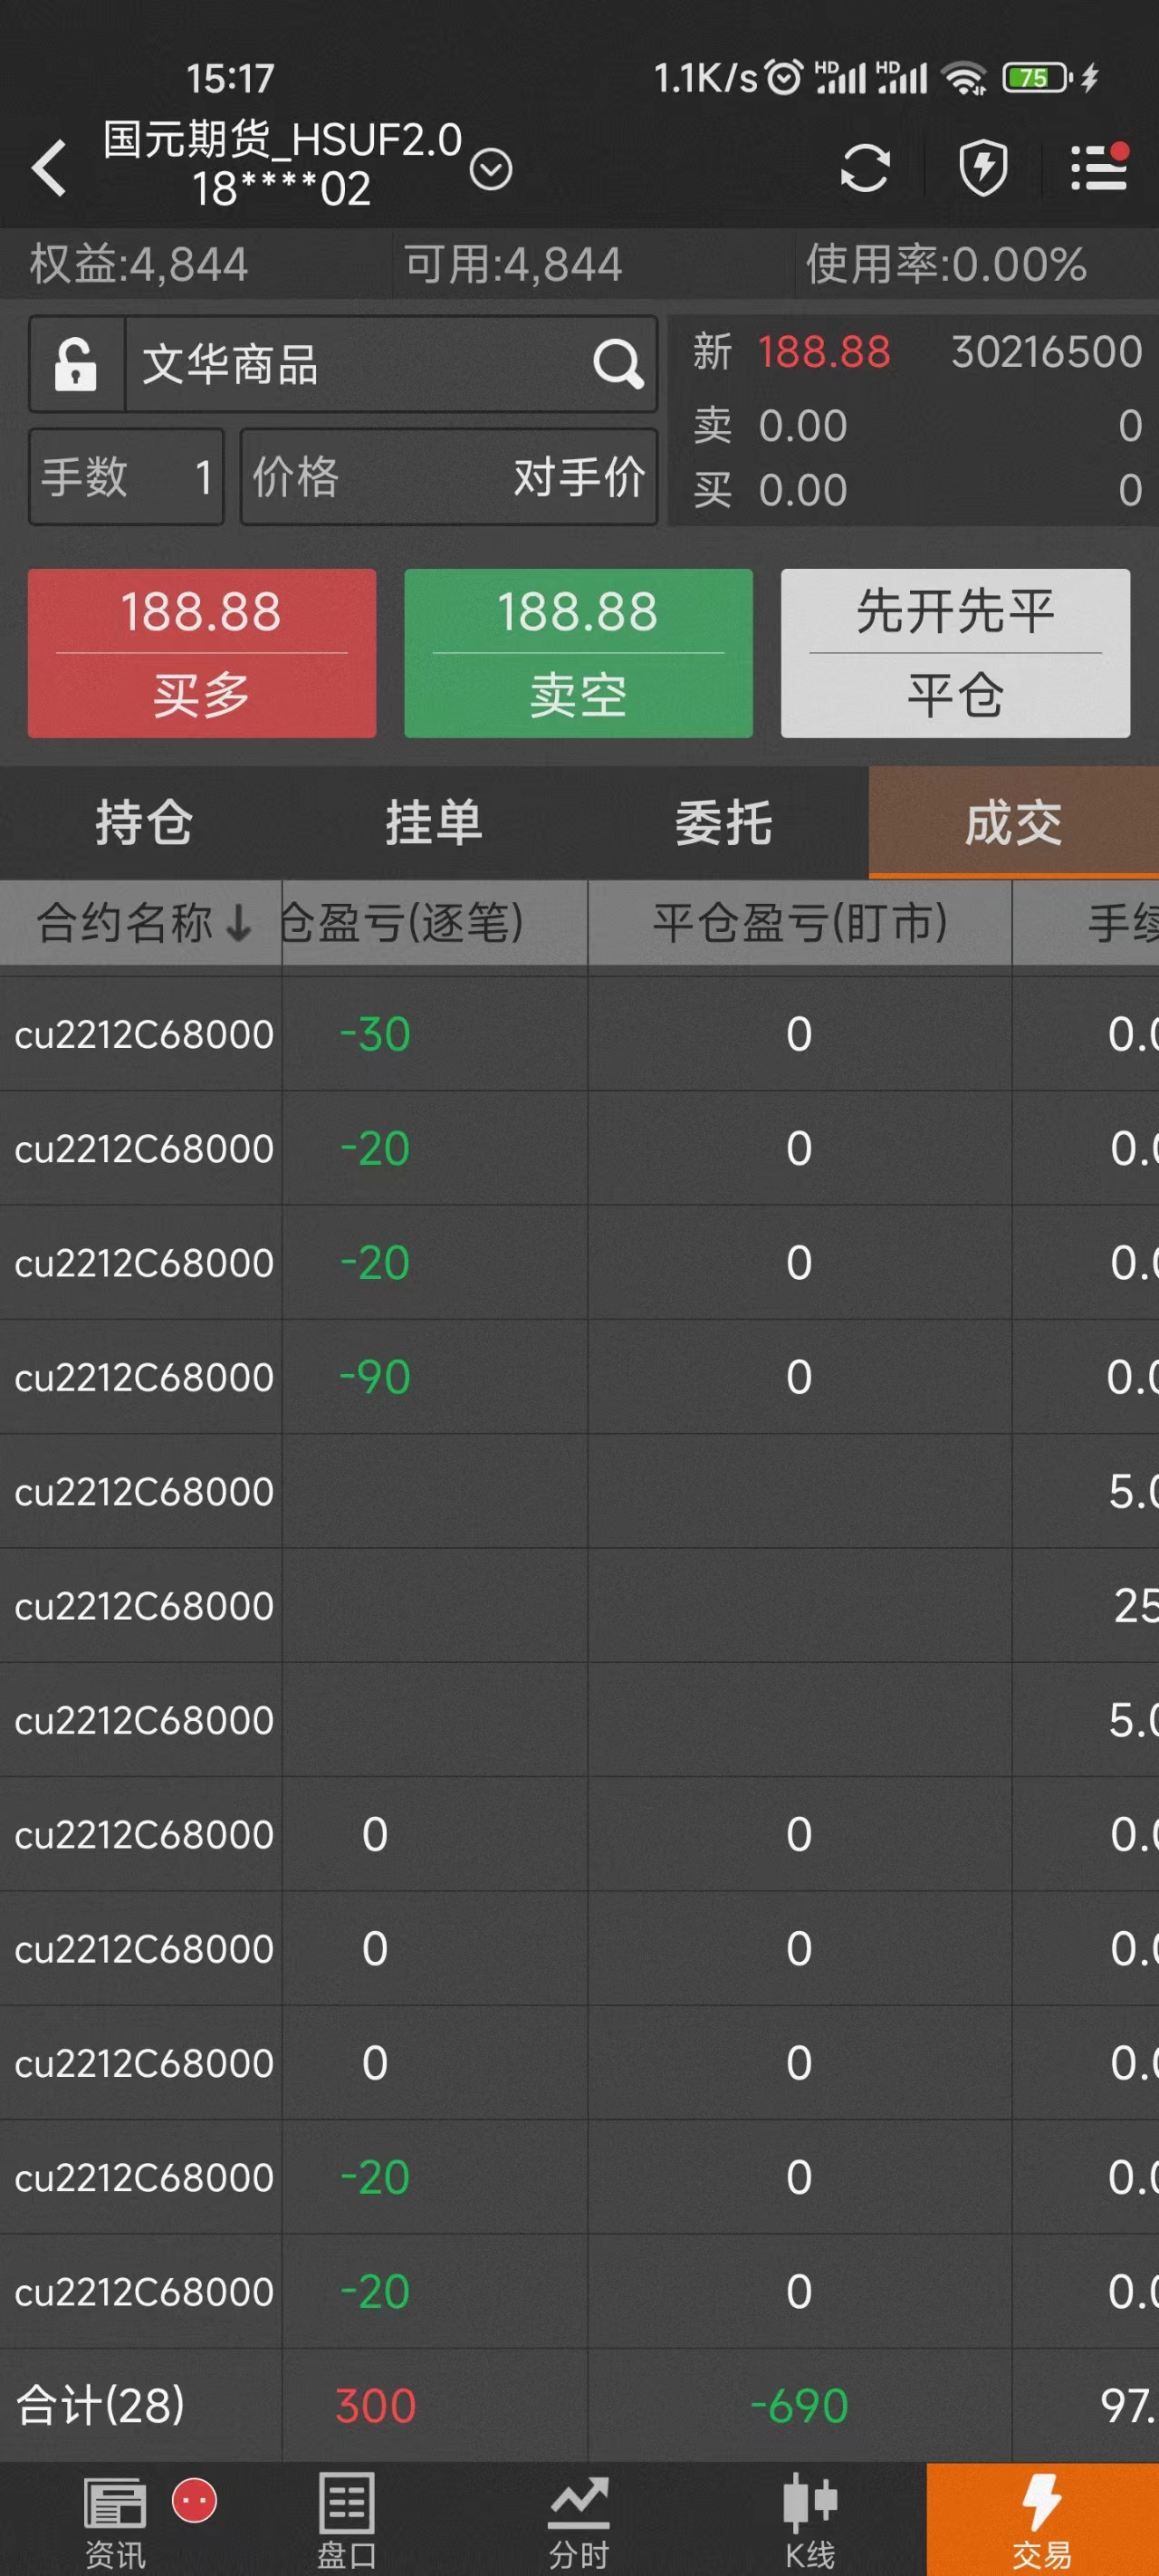Screen dimensions: 1159x2576
Task: Click the 使用率:0.00% usage label
Action: point(946,264)
